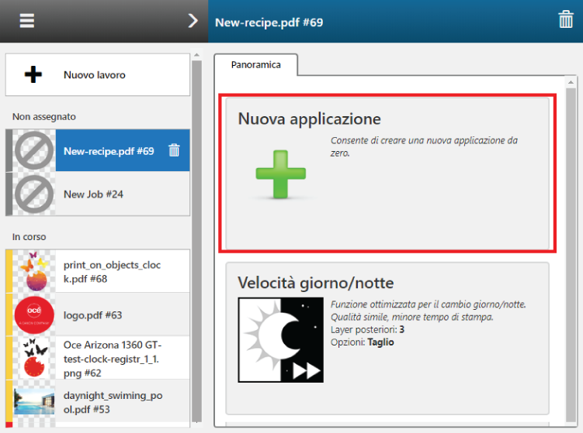Click the black butterflies thumbnail of job #62
This screenshot has width=583, height=433.
(x=34, y=358)
